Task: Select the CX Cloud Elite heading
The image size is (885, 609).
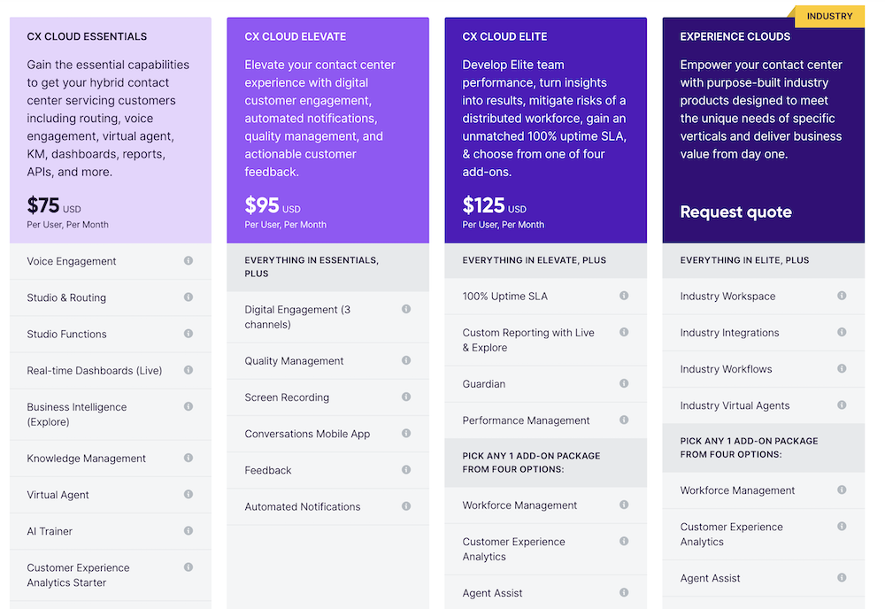Action: (x=504, y=36)
